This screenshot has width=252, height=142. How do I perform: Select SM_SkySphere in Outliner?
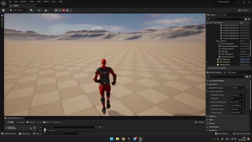click(227, 54)
